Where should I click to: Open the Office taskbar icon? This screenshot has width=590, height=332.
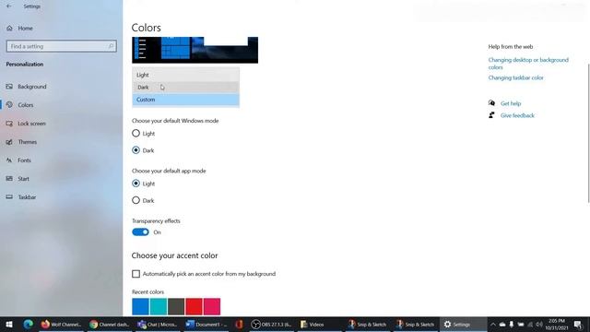(x=239, y=324)
